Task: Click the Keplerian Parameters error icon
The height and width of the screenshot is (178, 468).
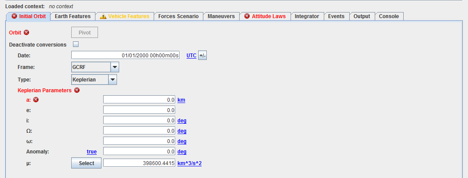Action: pyautogui.click(x=77, y=90)
